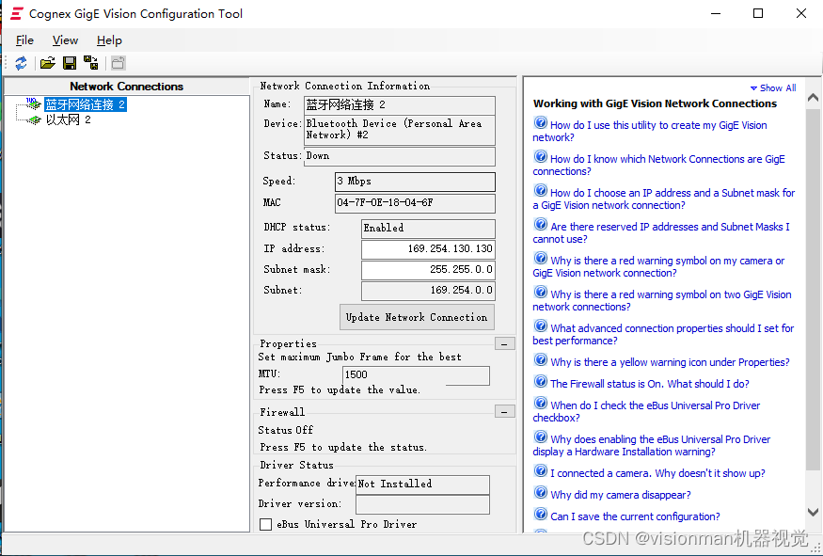Expand all help topics with Show All
823x556 pixels.
click(773, 88)
